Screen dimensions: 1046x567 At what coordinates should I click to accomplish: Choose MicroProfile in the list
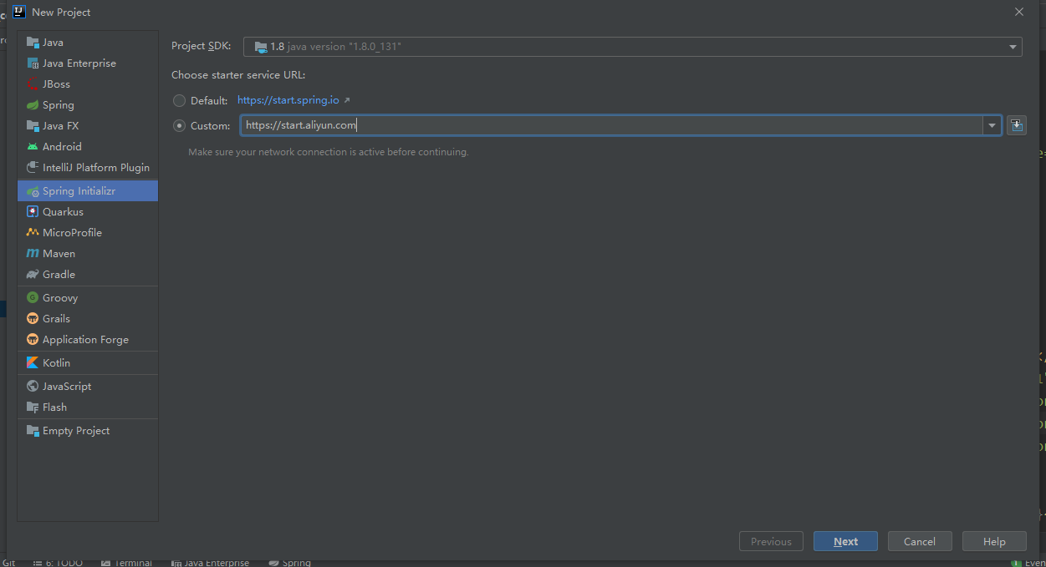88,232
